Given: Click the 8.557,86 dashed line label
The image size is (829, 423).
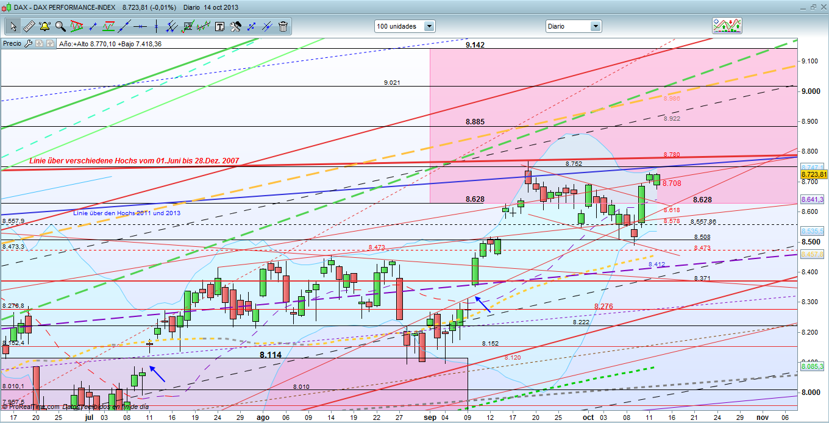Looking at the screenshot, I should (x=703, y=221).
